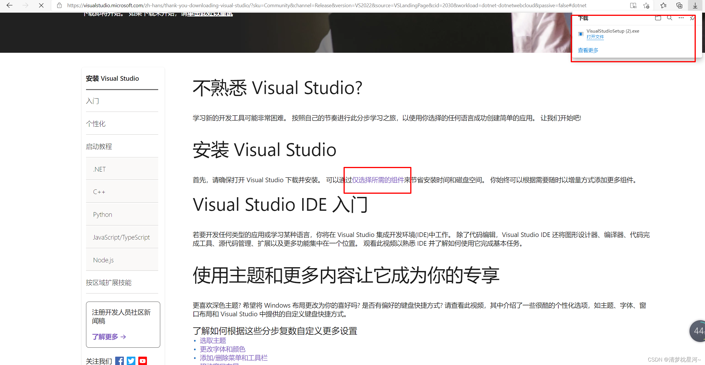This screenshot has height=365, width=705.
Task: Click the Visual Studio IDE 入门 heading
Action: point(280,205)
